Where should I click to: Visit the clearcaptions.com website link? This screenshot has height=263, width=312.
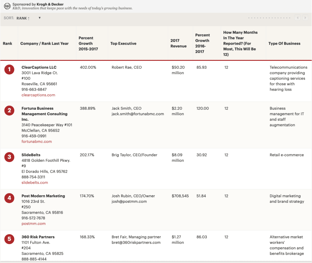coord(38,95)
